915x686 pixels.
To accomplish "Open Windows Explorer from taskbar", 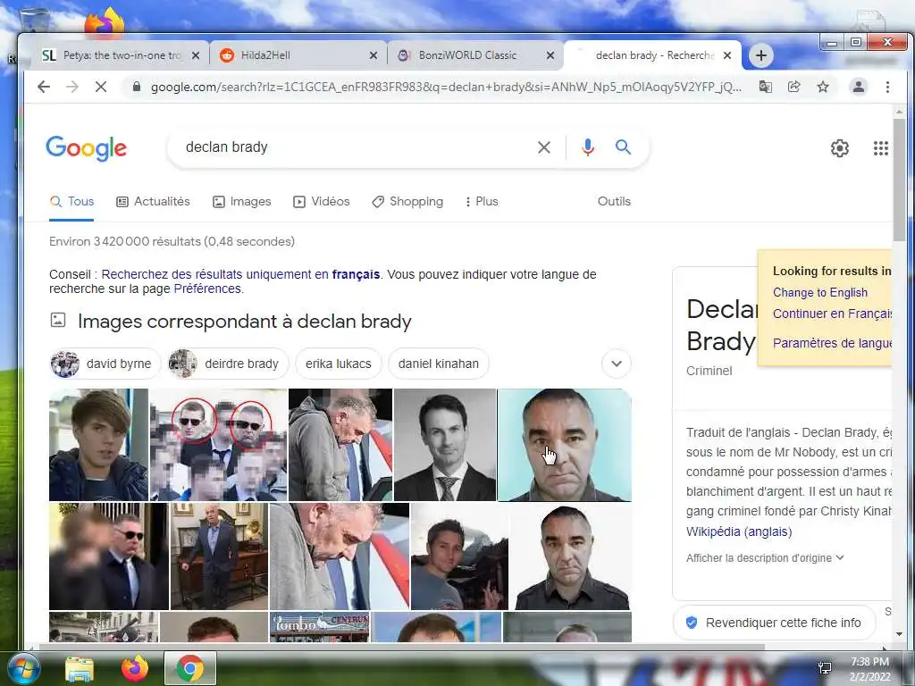I will [x=80, y=669].
